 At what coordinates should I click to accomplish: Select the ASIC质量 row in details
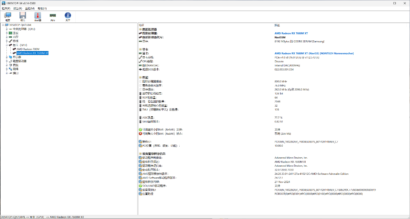coord(148,118)
